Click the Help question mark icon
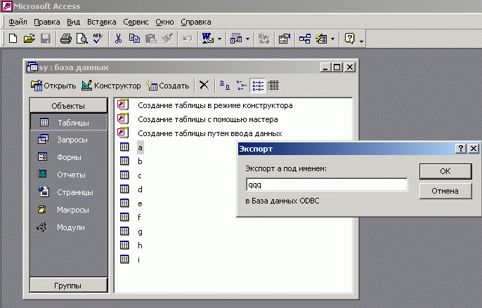This screenshot has height=308, width=482. pyautogui.click(x=349, y=39)
